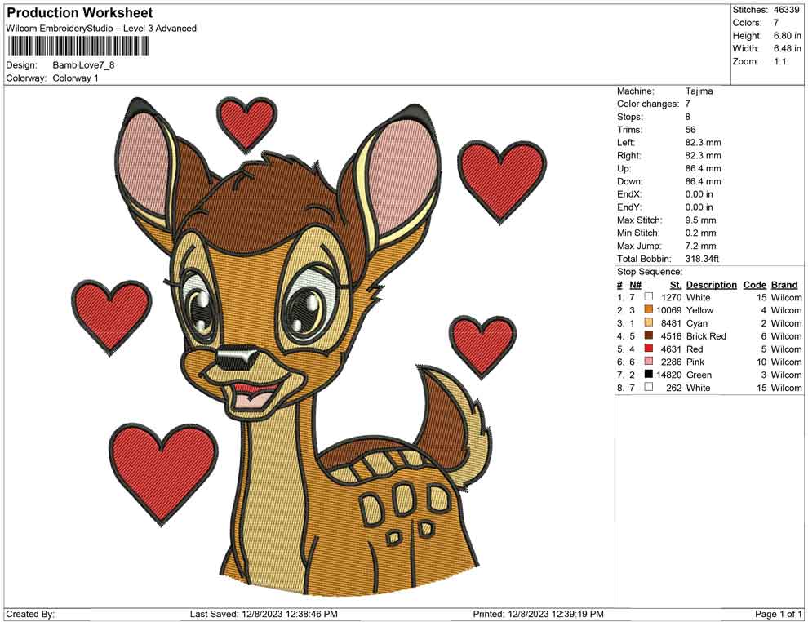Click the Max Jump value '7.2 mm'
The width and height of the screenshot is (808, 622).
point(701,246)
